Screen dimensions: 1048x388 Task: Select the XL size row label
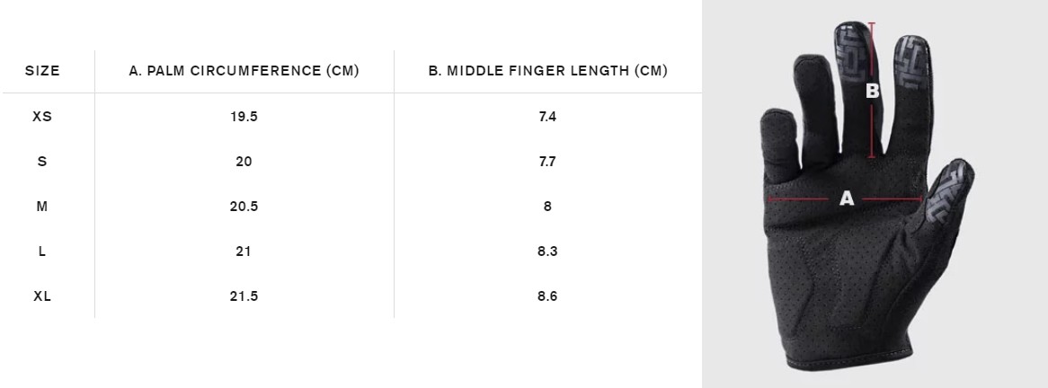click(42, 296)
